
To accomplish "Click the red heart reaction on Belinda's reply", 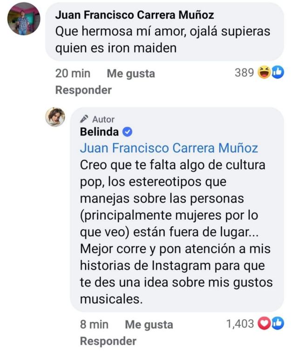I will [264, 324].
